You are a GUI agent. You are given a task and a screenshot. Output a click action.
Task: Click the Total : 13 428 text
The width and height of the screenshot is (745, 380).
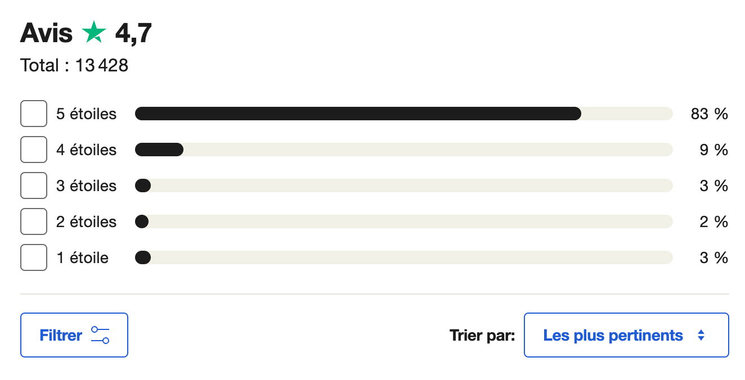(74, 66)
